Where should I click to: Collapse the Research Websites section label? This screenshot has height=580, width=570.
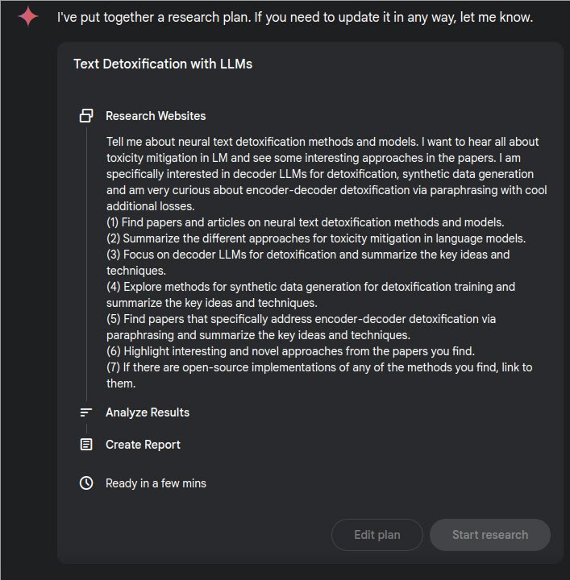[156, 116]
